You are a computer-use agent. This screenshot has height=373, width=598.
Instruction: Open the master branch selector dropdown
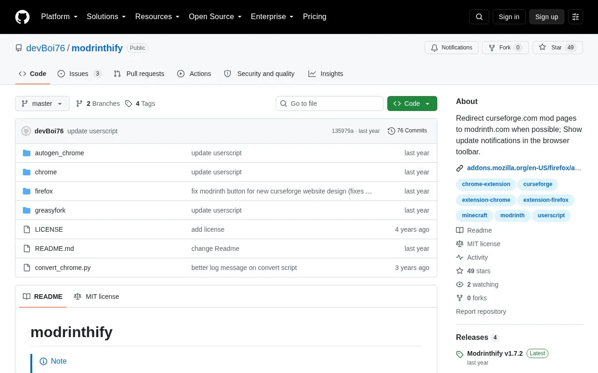click(42, 104)
